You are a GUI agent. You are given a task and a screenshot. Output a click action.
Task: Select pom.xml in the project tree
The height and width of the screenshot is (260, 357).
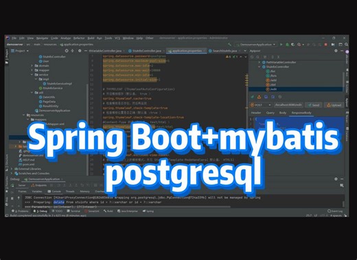pyautogui.click(x=26, y=165)
